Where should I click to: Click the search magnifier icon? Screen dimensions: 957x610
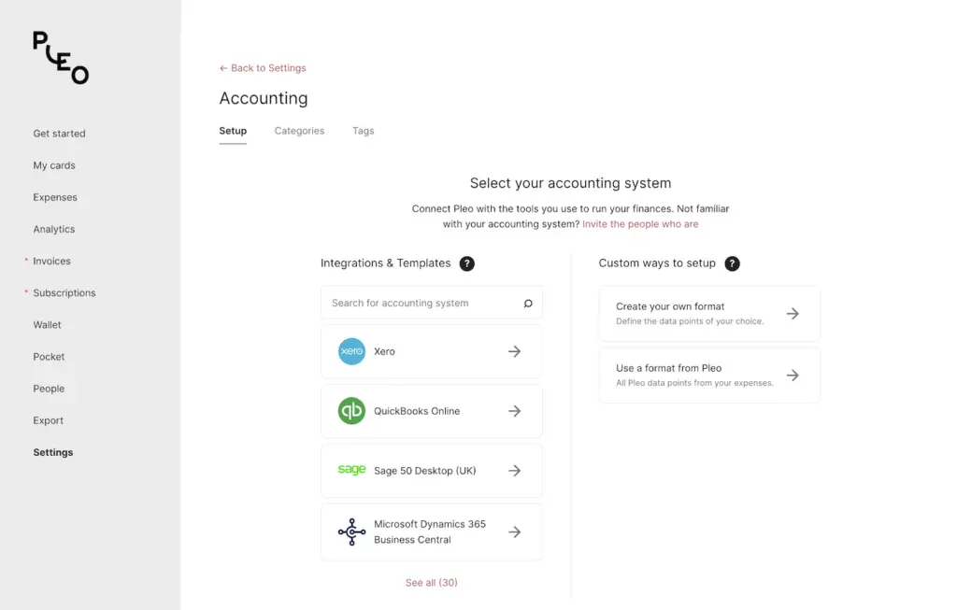pyautogui.click(x=528, y=304)
